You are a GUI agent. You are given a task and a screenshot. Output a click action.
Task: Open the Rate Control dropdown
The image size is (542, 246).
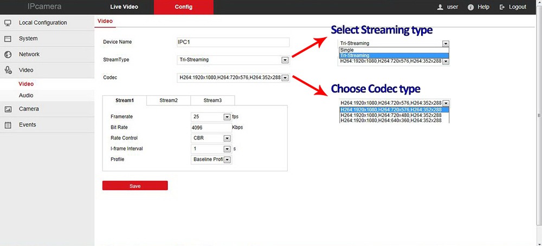(x=227, y=138)
